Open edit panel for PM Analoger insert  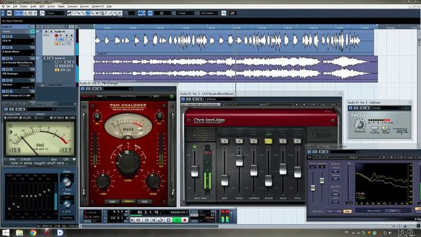(x=11, y=69)
